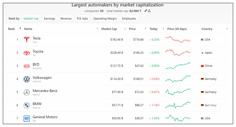236x127 pixels.
Task: Select the P/E ratio ranking
Action: point(82,18)
